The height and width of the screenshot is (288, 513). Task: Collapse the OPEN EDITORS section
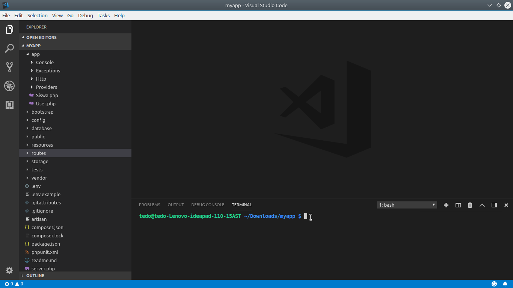point(75,37)
